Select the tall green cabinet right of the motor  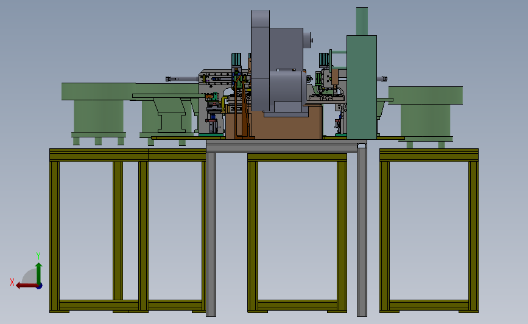[x=362, y=87]
